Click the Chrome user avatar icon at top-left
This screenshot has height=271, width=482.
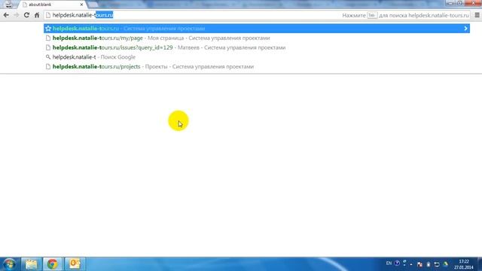[8, 5]
